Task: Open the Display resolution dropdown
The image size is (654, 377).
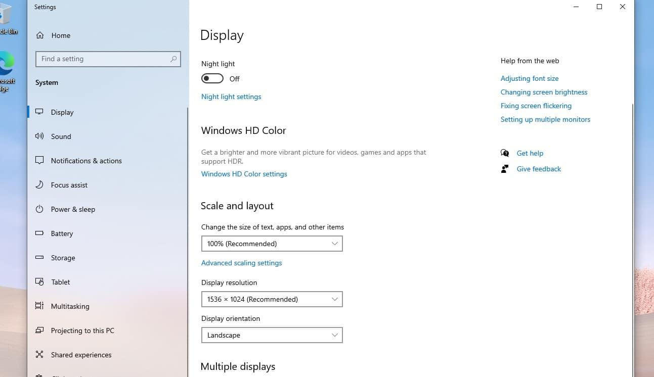Action: [272, 299]
